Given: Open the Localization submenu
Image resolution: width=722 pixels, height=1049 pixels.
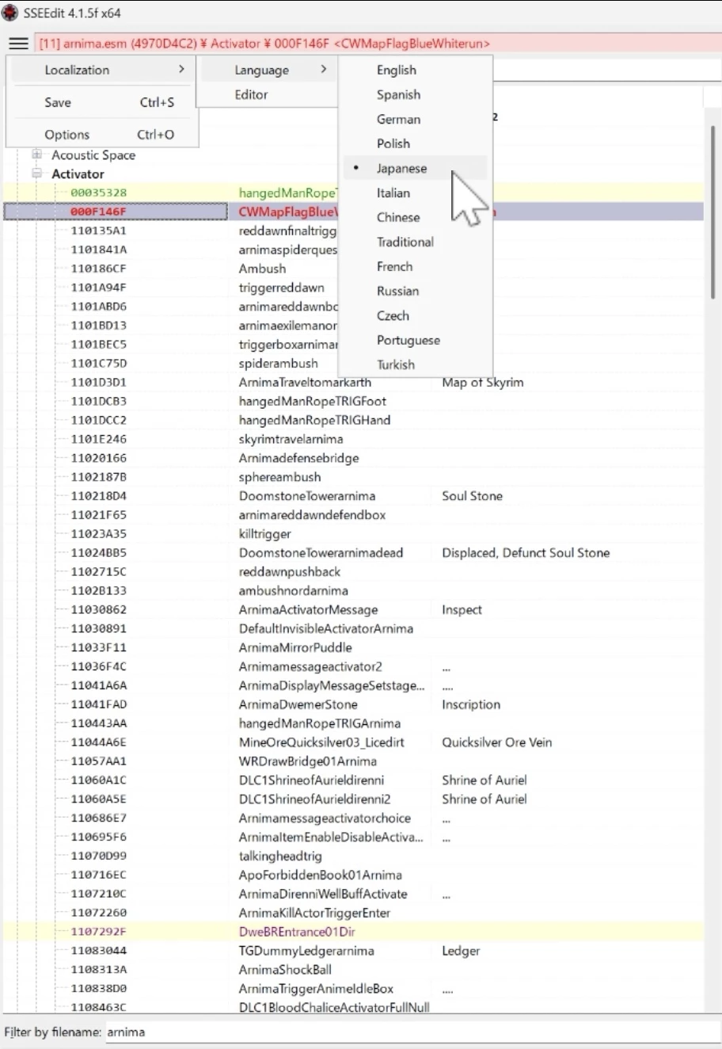Looking at the screenshot, I should pos(101,70).
